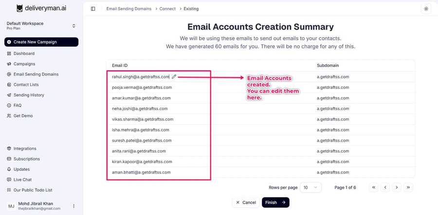Open the Rows per page dropdown
Image resolution: width=438 pixels, height=215 pixels.
click(x=310, y=187)
